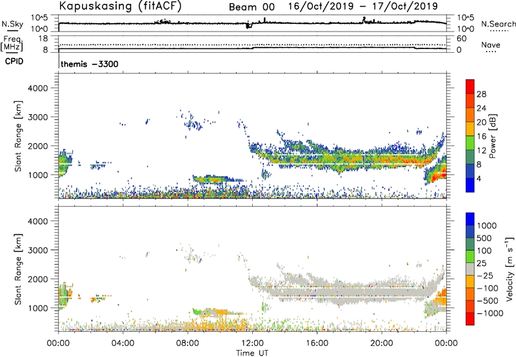The image size is (516, 357).
Task: Click the red bottom of the velocity colorbar
Action: pos(470,319)
